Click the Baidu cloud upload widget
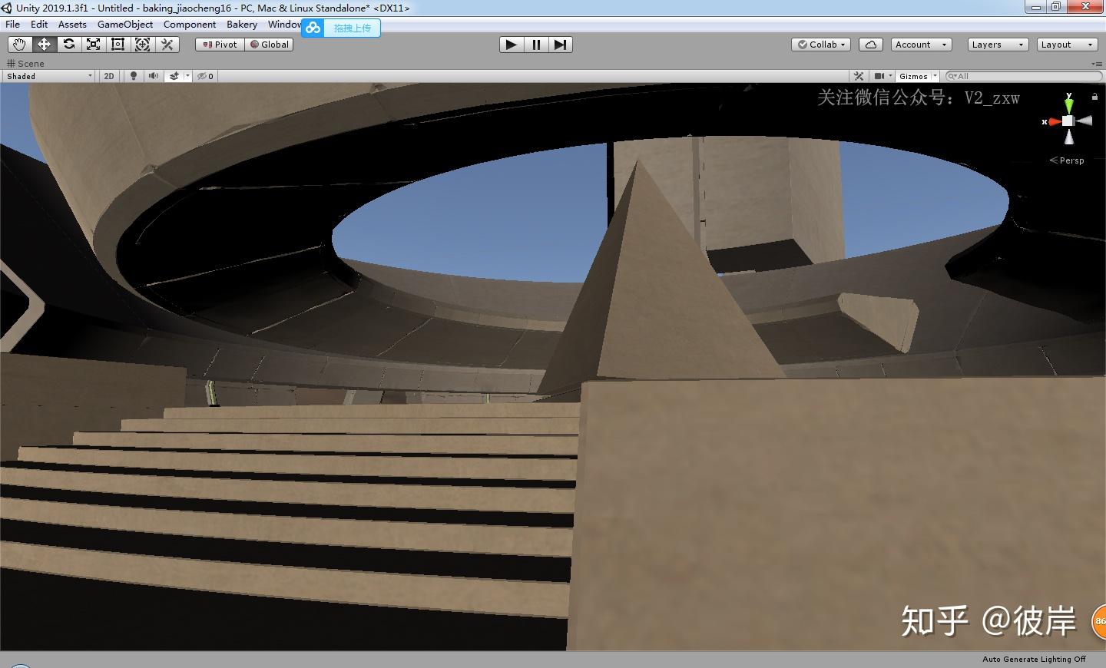The width and height of the screenshot is (1106, 668). pos(341,28)
